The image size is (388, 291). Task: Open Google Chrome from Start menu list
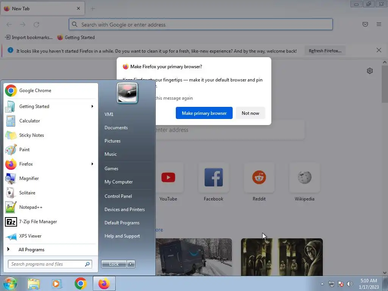pyautogui.click(x=50, y=91)
